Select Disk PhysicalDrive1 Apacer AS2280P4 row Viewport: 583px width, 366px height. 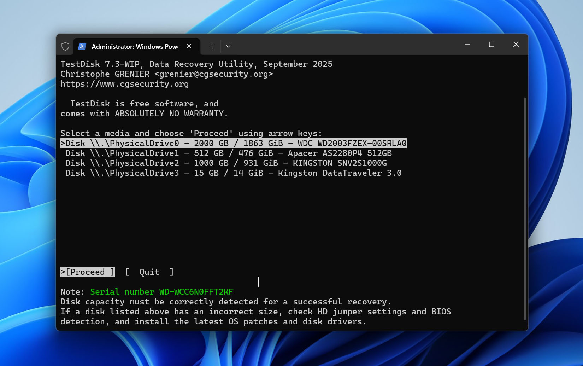coord(229,153)
